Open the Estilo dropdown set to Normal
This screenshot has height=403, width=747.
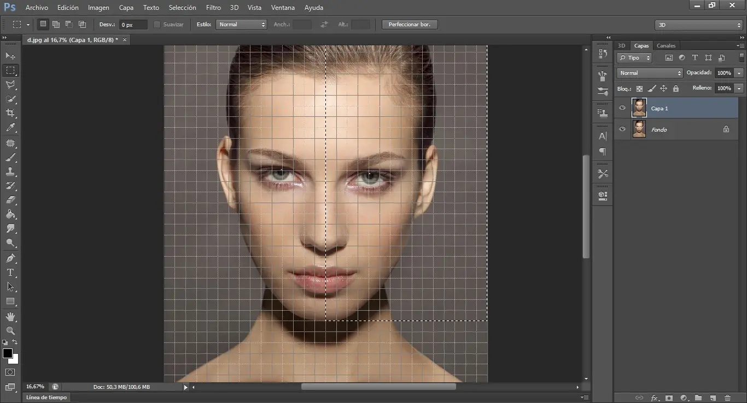coord(241,25)
